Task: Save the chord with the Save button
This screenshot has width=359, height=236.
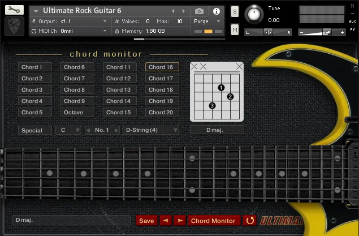Action: (x=146, y=221)
